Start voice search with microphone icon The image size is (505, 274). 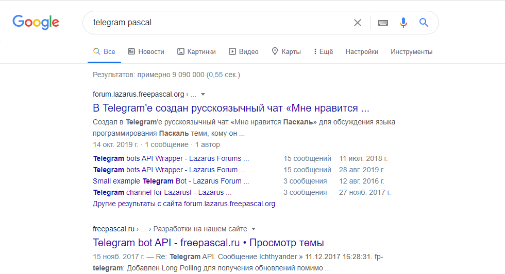(403, 23)
